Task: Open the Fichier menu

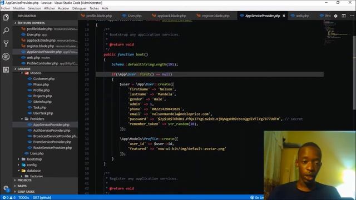Action: click(6, 8)
